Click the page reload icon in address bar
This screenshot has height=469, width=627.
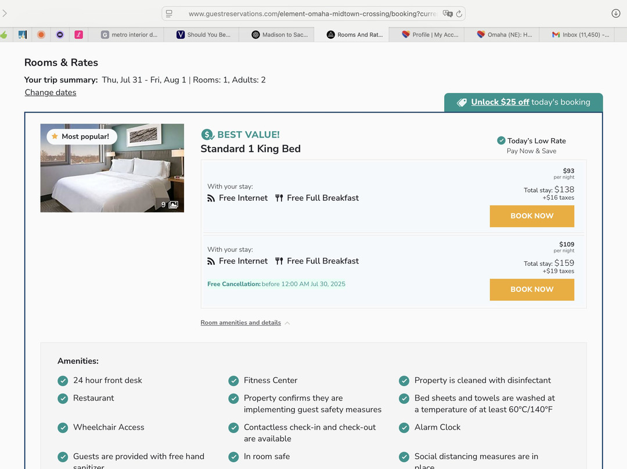click(x=459, y=13)
